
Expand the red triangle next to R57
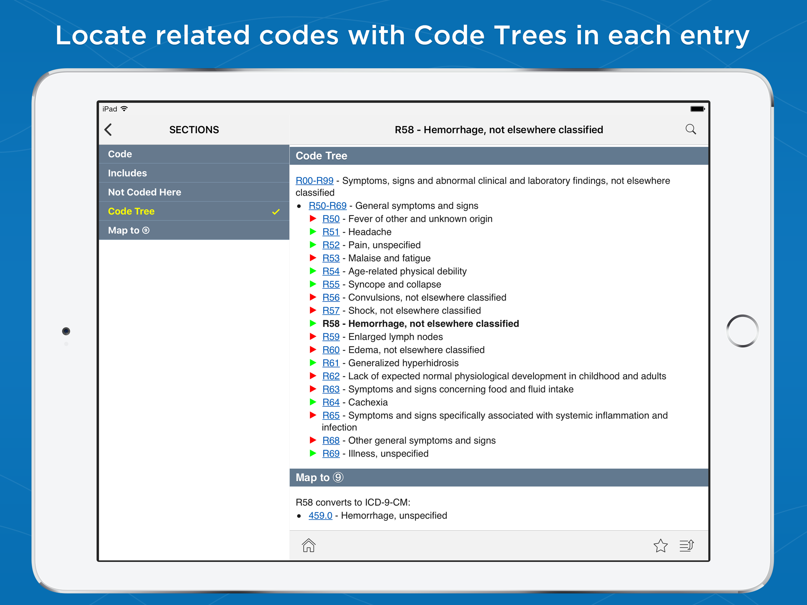(x=313, y=310)
